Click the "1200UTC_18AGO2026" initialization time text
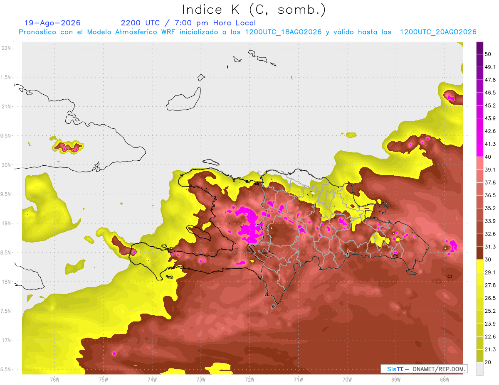This screenshot has height=385, width=499. [283, 32]
